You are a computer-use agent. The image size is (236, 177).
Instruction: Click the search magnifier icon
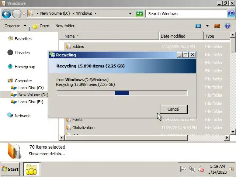232,14
